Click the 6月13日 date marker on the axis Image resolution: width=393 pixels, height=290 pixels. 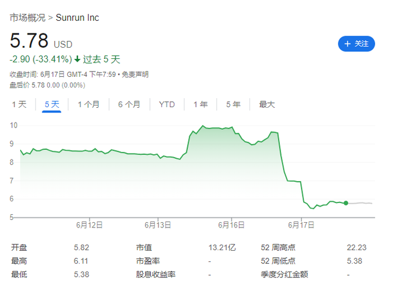click(158, 225)
